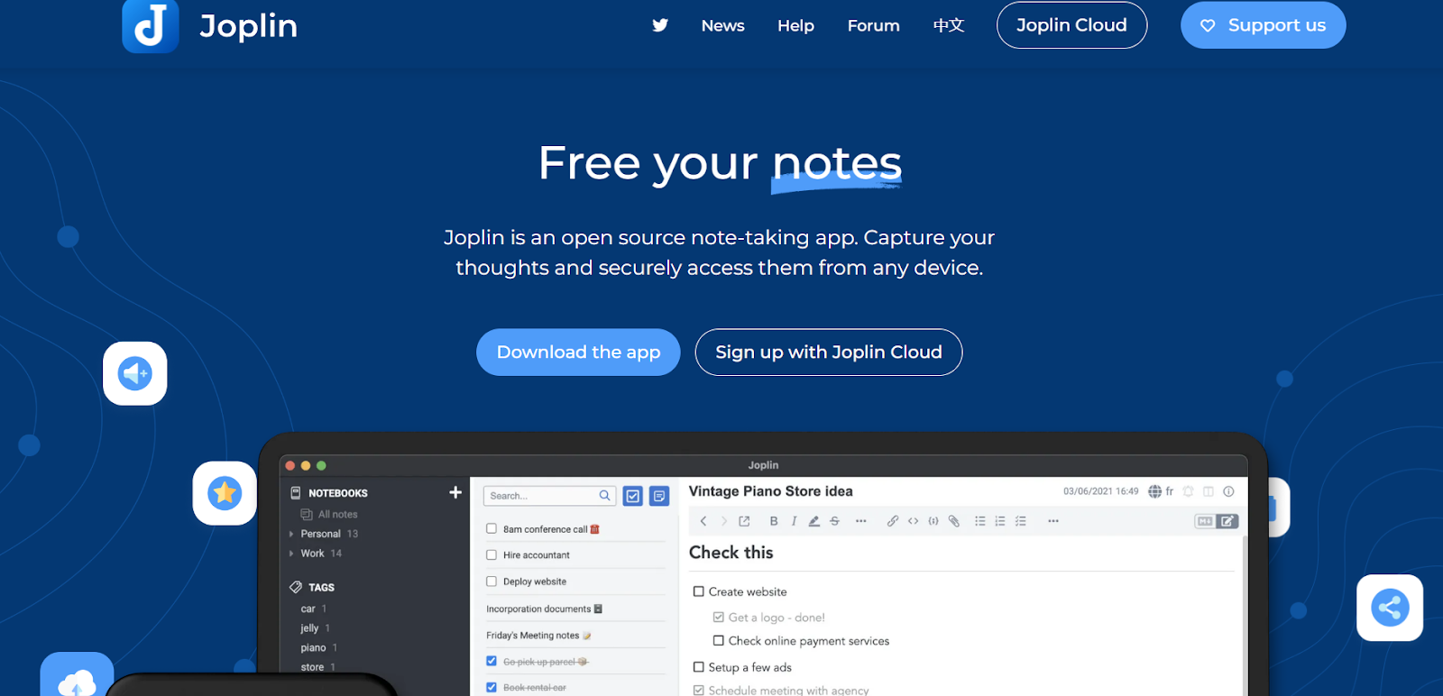Open note properties info icon
This screenshot has height=696, width=1443.
pyautogui.click(x=1228, y=491)
